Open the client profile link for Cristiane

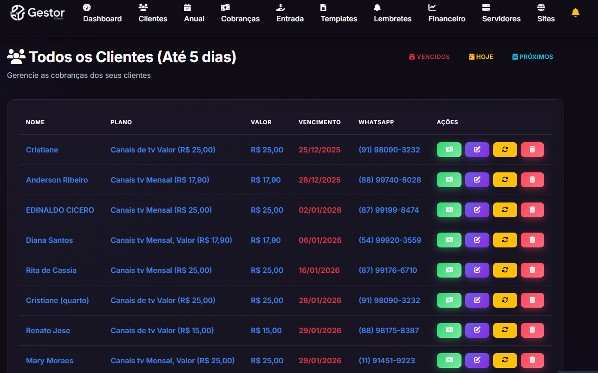tap(42, 149)
